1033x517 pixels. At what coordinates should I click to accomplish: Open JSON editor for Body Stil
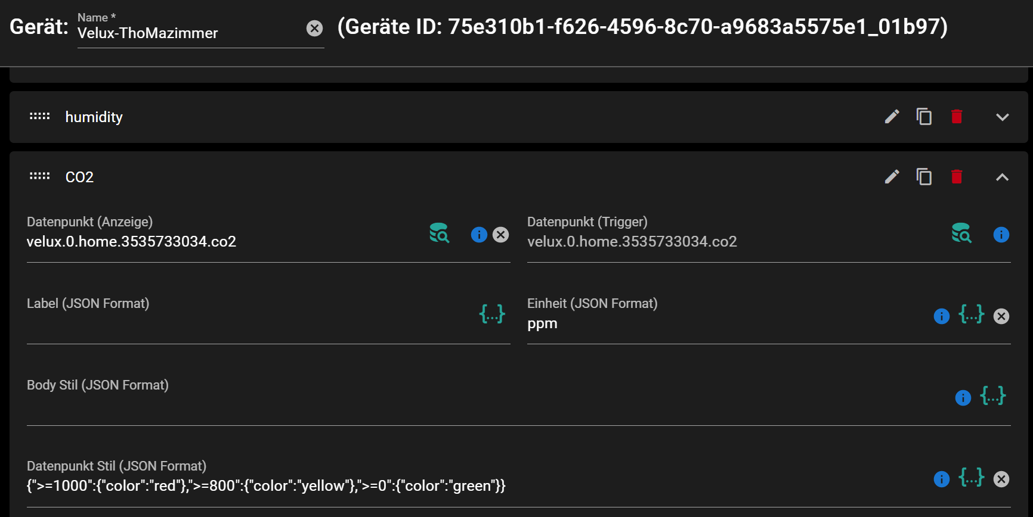pos(992,397)
